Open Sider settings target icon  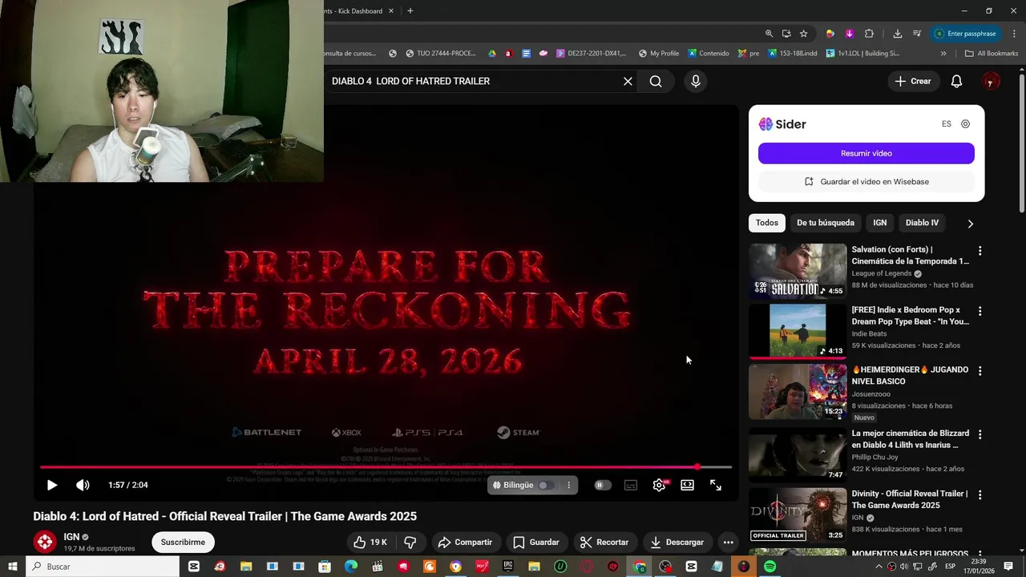(x=965, y=124)
